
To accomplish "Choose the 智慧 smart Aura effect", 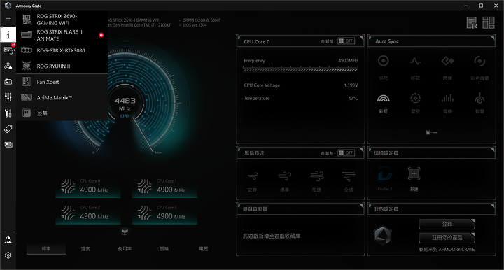I will 479,104.
